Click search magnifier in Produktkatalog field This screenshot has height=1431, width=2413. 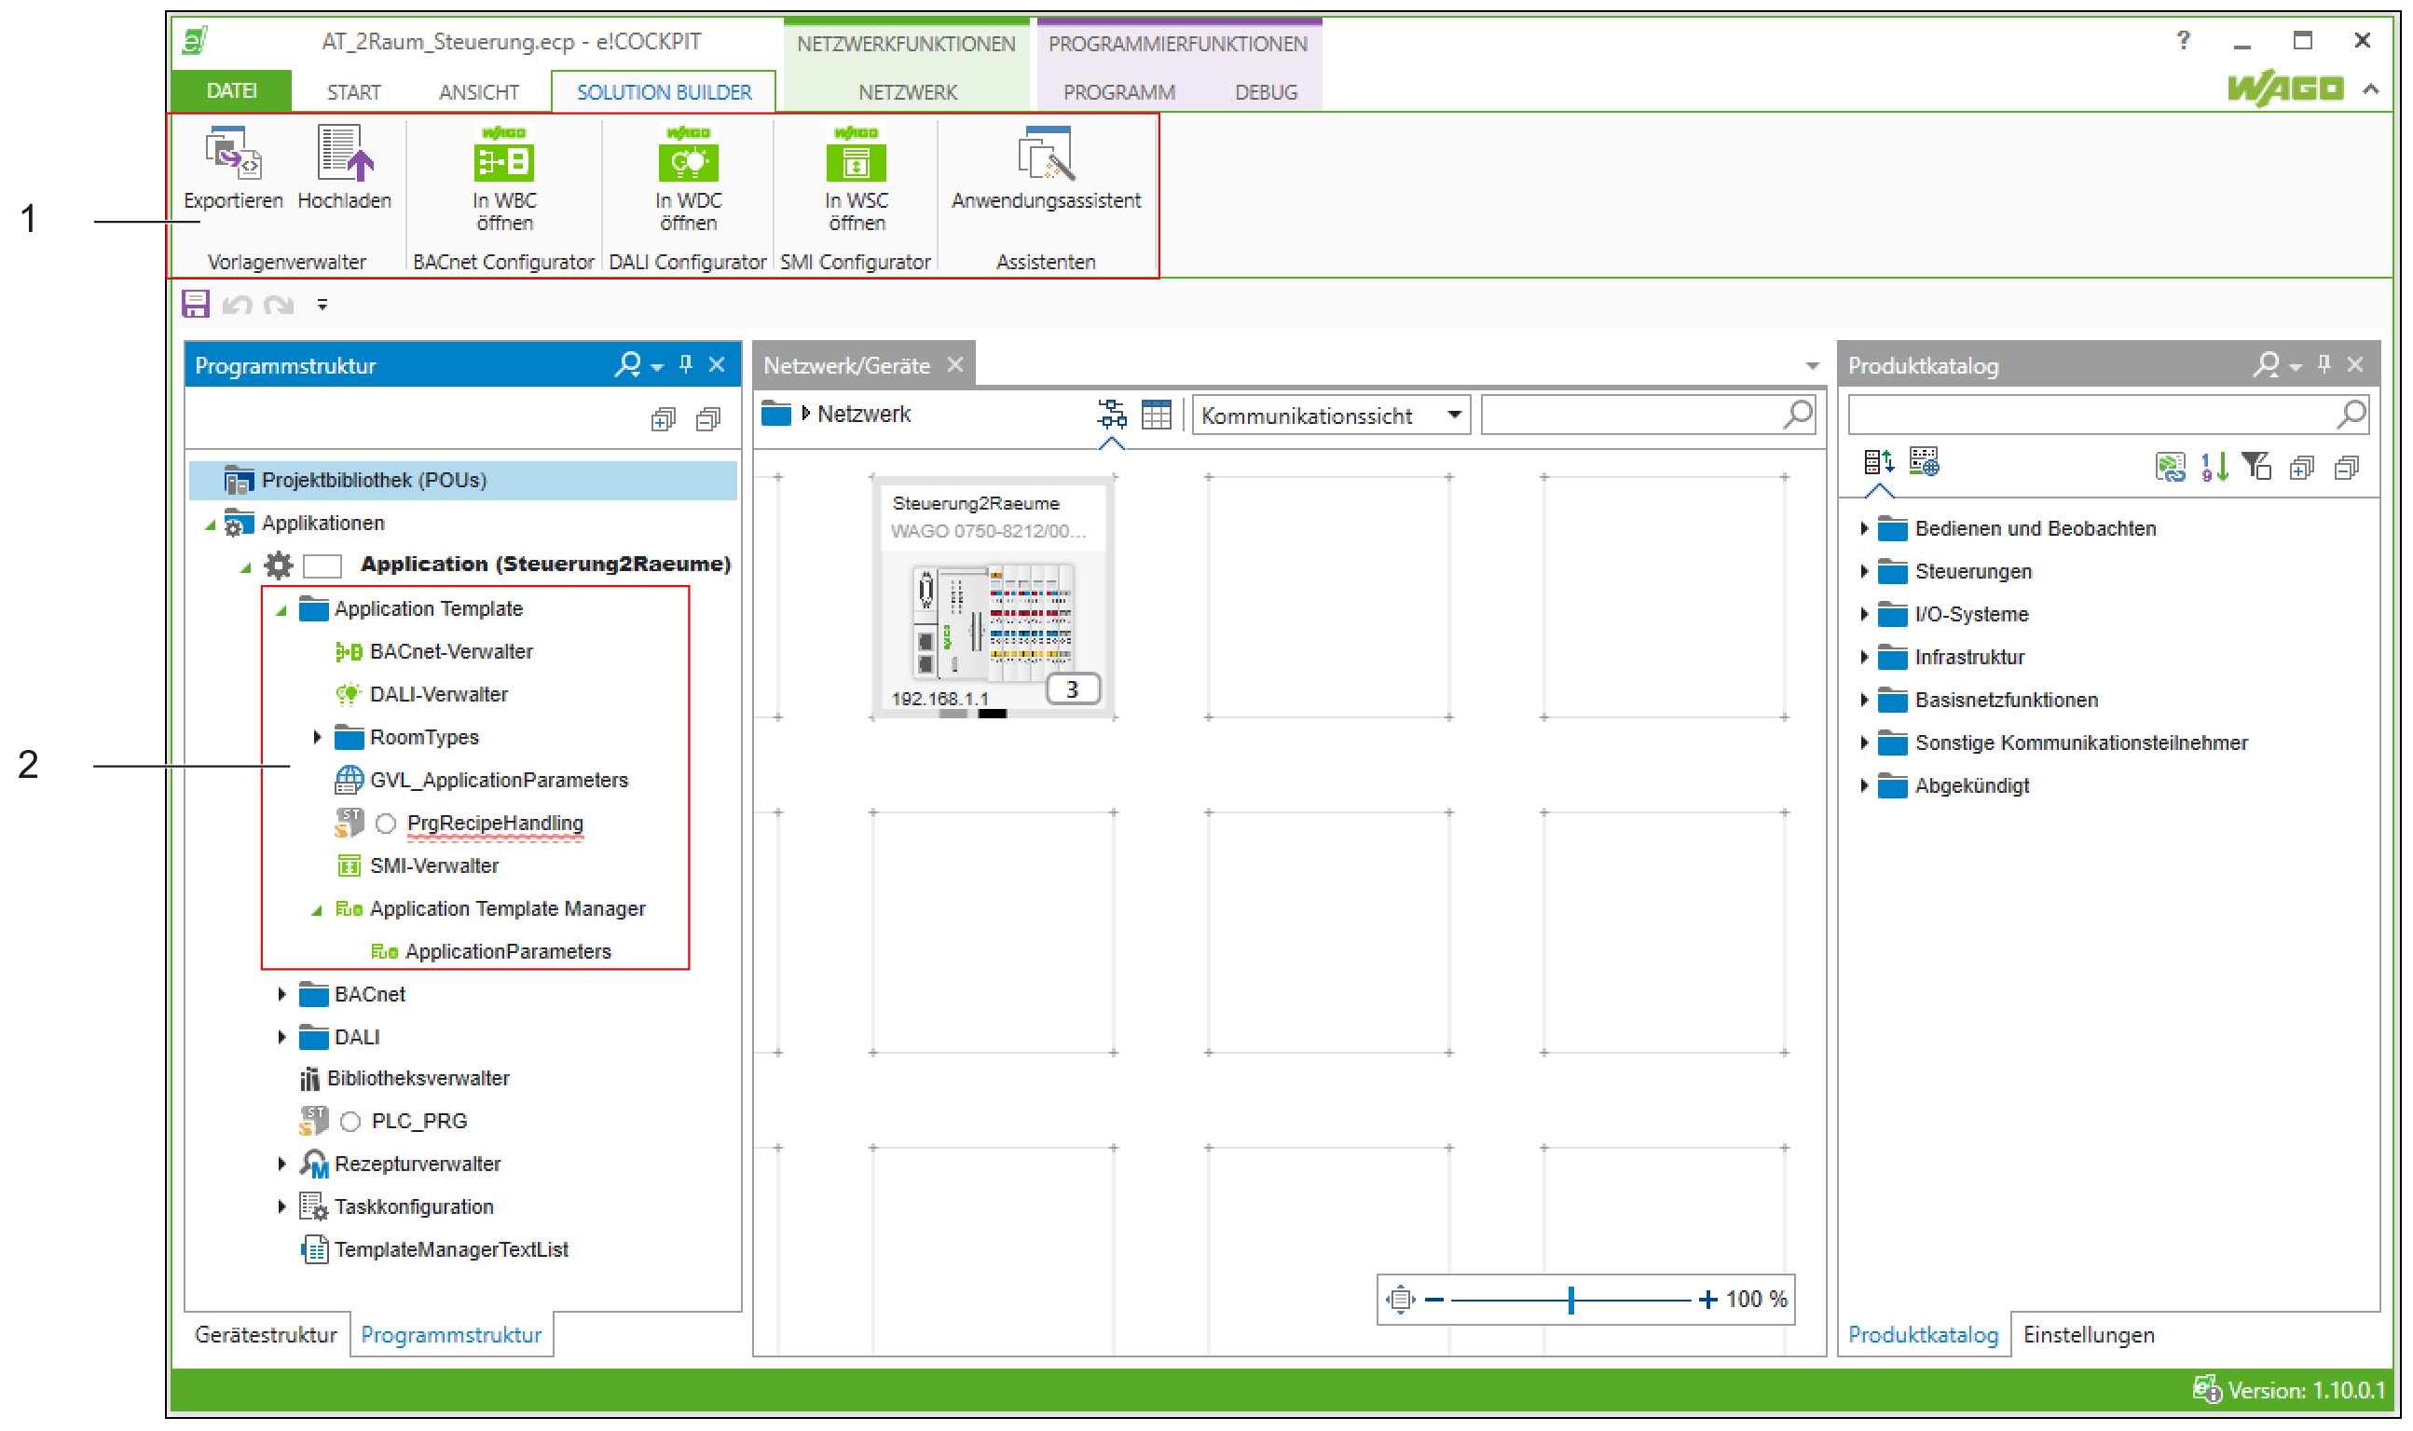[2351, 415]
